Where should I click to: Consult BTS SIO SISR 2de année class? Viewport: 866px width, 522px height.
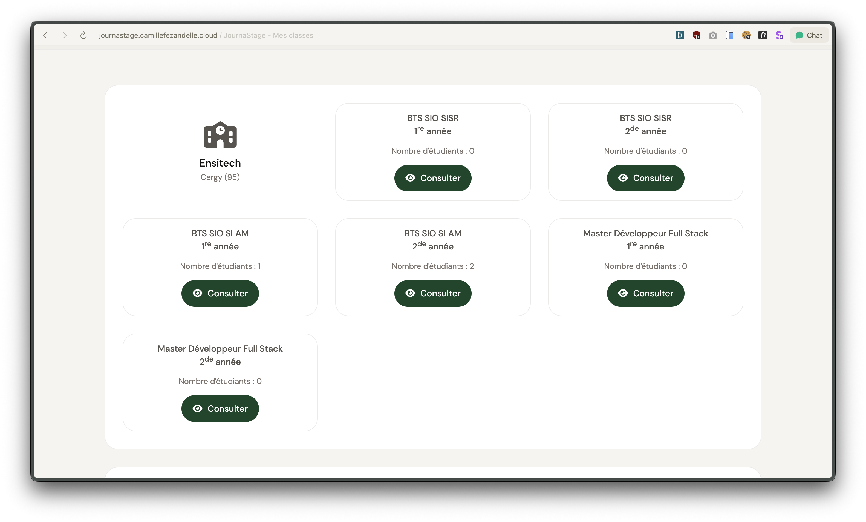645,178
